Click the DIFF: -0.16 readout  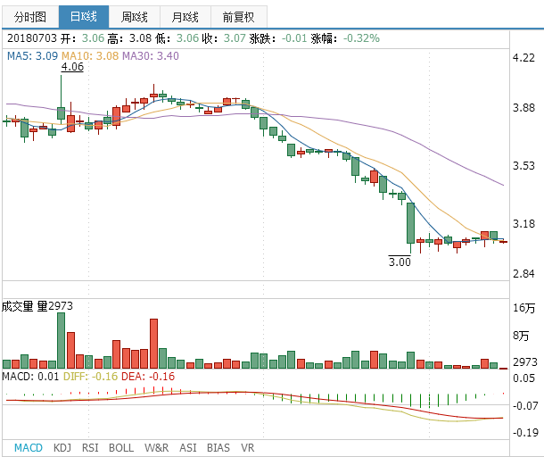90,377
